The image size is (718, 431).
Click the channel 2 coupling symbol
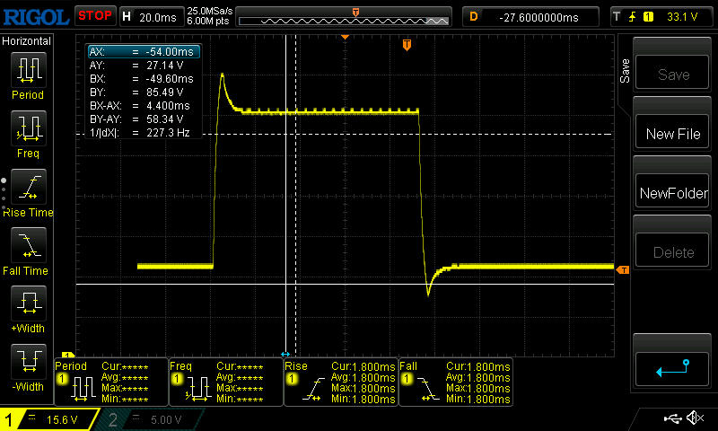[x=136, y=418]
